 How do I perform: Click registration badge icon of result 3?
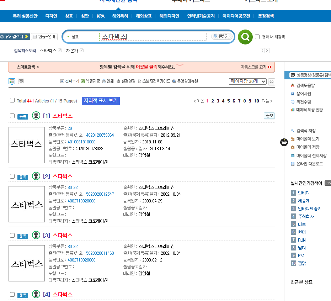pos(36,235)
